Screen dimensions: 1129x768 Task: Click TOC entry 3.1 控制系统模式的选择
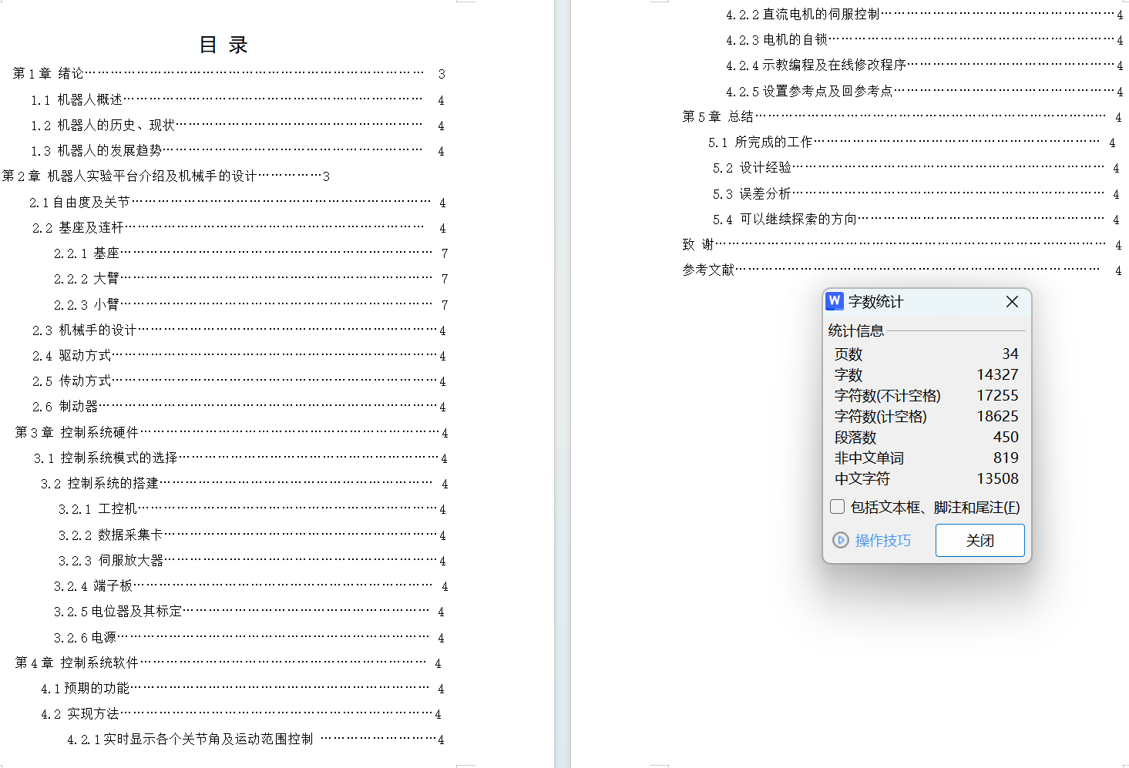240,458
